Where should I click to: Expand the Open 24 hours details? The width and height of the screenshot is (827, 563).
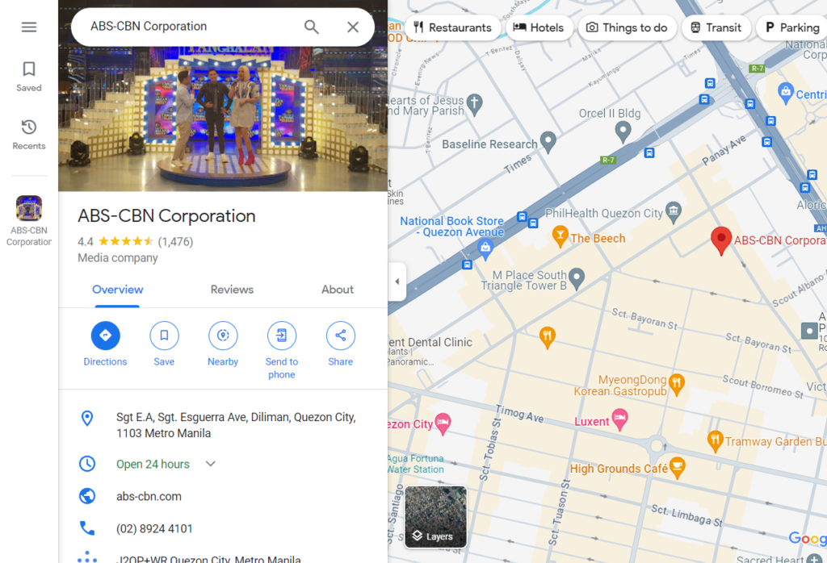[x=211, y=464]
